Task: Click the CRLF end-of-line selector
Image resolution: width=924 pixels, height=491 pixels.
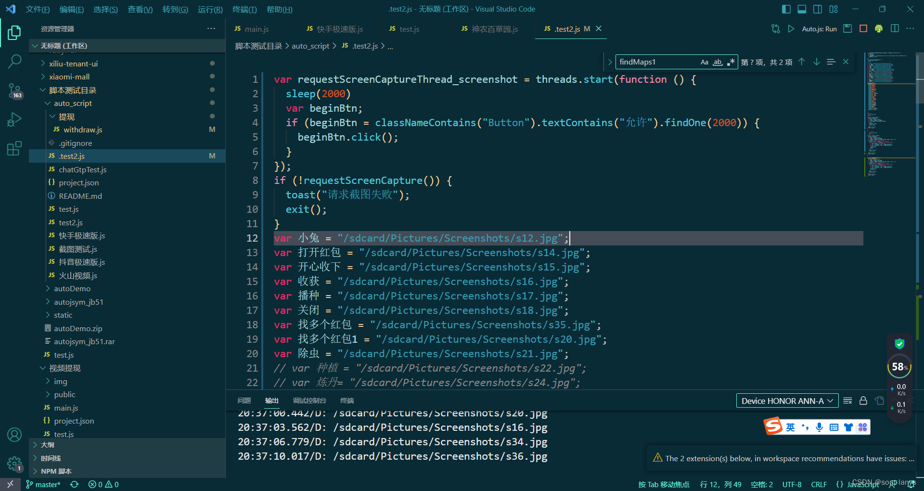Action: pyautogui.click(x=819, y=484)
